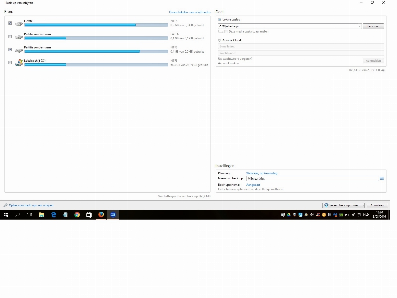
Task: Click the Lokale schijf (C:) Windows drive icon
Action: (19, 62)
